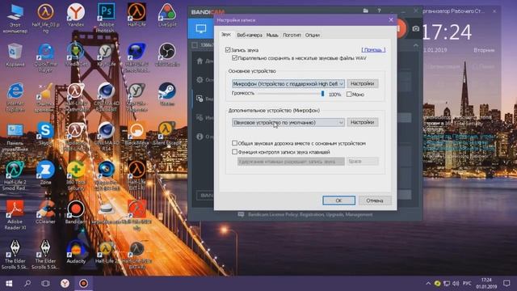The width and height of the screenshot is (517, 291).
Task: Click the taskbar search magnifier
Action: [x=27, y=284]
